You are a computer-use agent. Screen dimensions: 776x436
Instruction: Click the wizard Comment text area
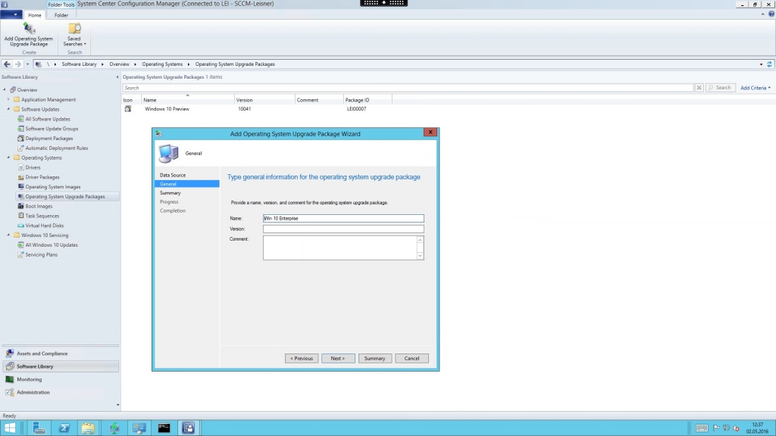click(339, 248)
